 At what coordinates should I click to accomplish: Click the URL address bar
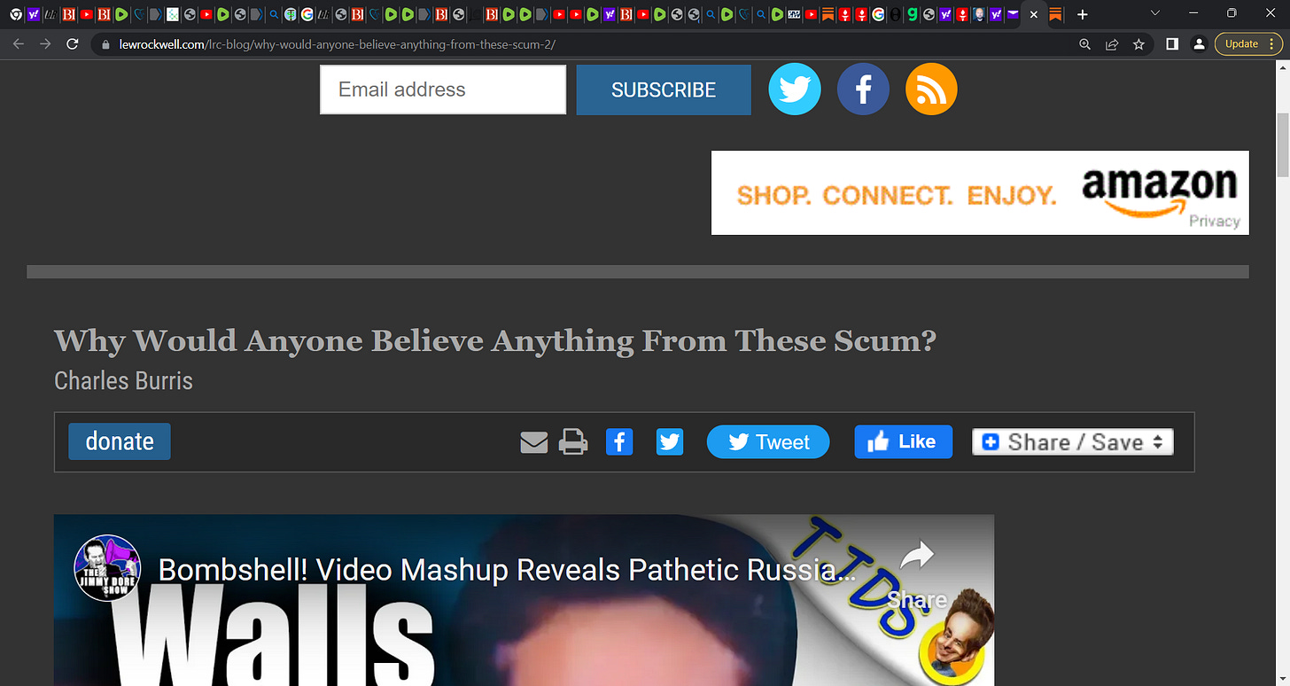(585, 44)
